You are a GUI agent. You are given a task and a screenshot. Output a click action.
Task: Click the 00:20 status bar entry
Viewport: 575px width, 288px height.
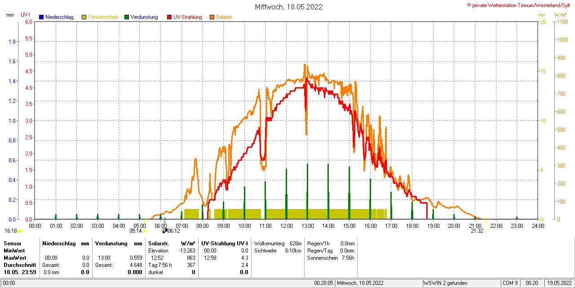(x=532, y=283)
